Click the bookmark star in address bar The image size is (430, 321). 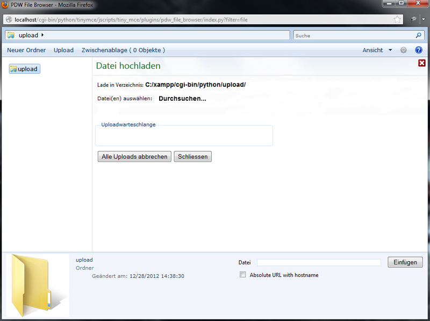click(x=397, y=19)
